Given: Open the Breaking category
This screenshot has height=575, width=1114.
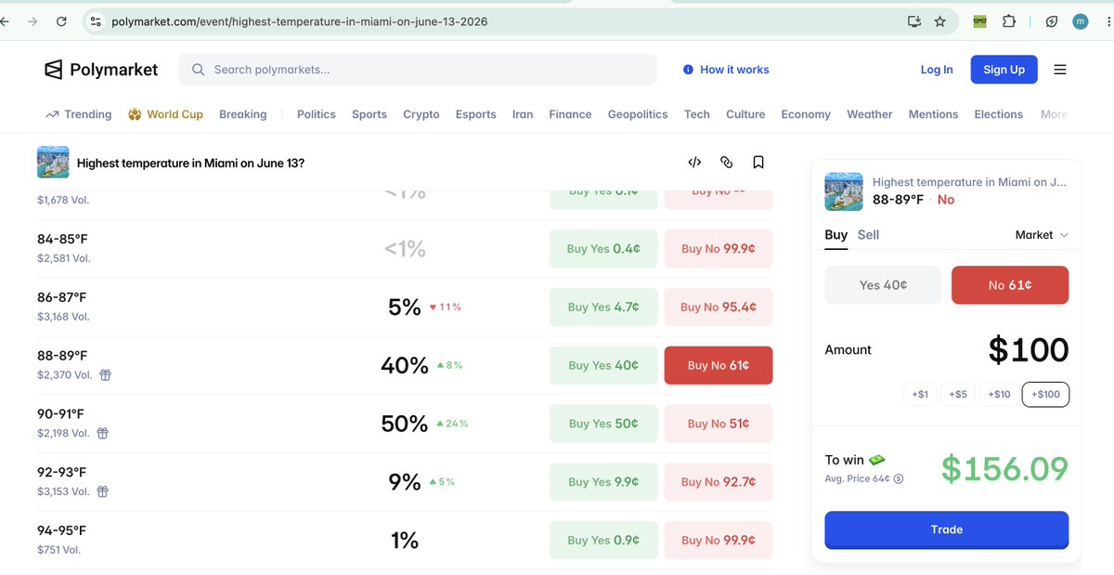Looking at the screenshot, I should [243, 114].
